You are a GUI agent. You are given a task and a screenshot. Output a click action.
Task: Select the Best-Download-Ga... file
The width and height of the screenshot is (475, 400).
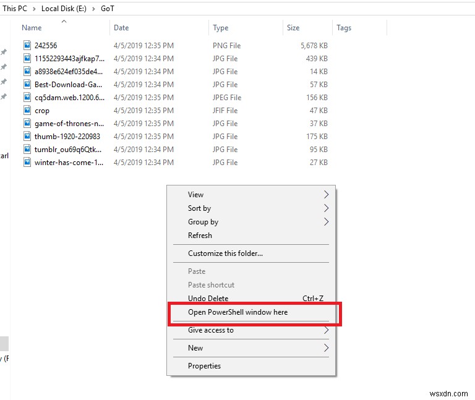(x=68, y=85)
